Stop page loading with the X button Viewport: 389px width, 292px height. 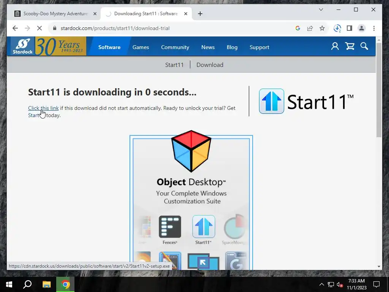pos(40,28)
